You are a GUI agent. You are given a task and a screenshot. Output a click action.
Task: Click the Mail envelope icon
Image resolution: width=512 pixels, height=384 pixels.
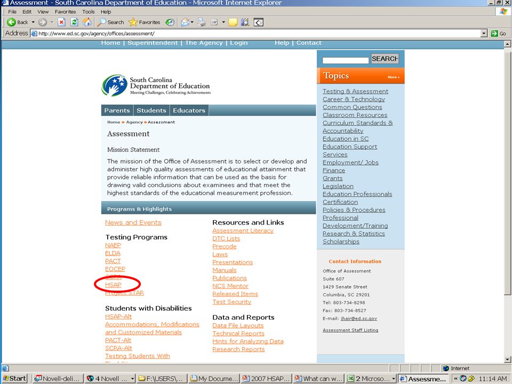[x=185, y=22]
